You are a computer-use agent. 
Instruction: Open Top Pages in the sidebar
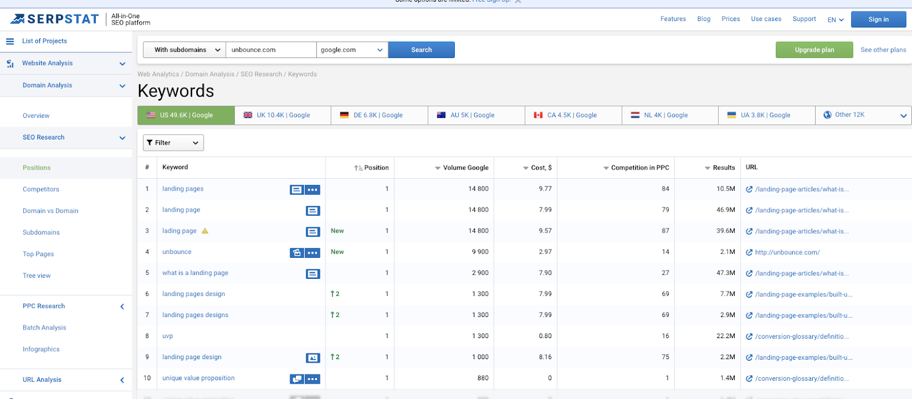tap(38, 254)
